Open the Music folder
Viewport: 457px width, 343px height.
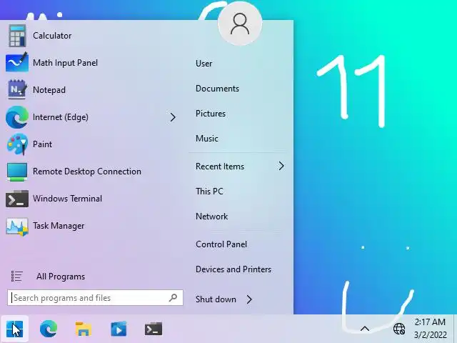[207, 138]
